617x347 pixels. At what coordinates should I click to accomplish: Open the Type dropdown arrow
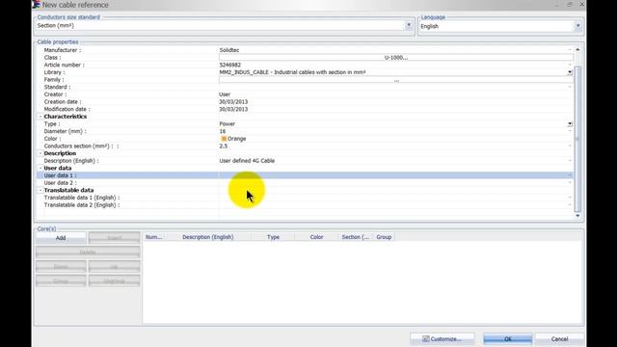coord(570,124)
